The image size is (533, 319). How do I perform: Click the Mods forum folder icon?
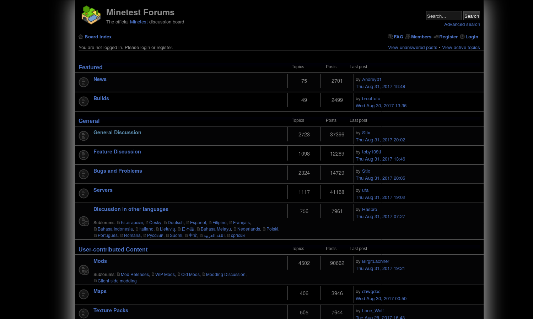tap(84, 270)
